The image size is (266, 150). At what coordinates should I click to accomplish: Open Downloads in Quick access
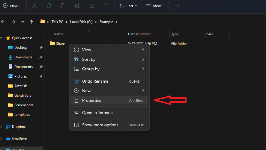[x=23, y=57]
